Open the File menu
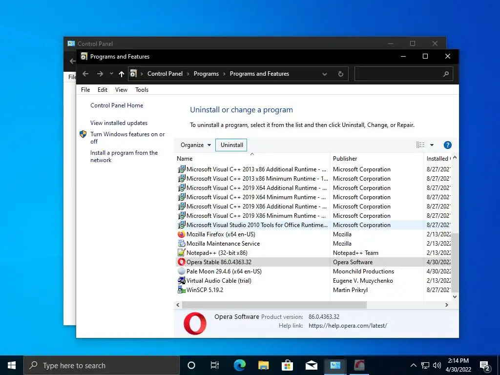This screenshot has width=500, height=375. click(85, 90)
